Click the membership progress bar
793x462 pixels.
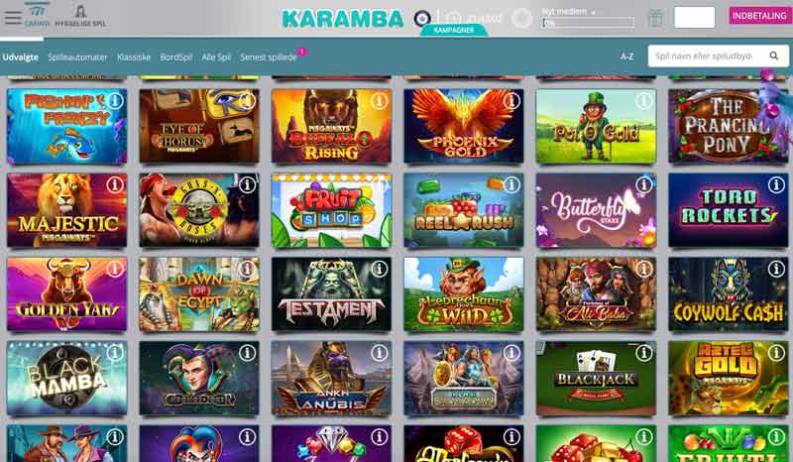(x=588, y=22)
